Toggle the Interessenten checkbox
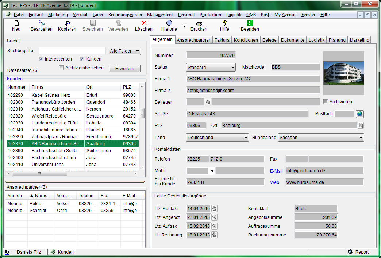Viewport: 381px width, 258px height. 41,59
